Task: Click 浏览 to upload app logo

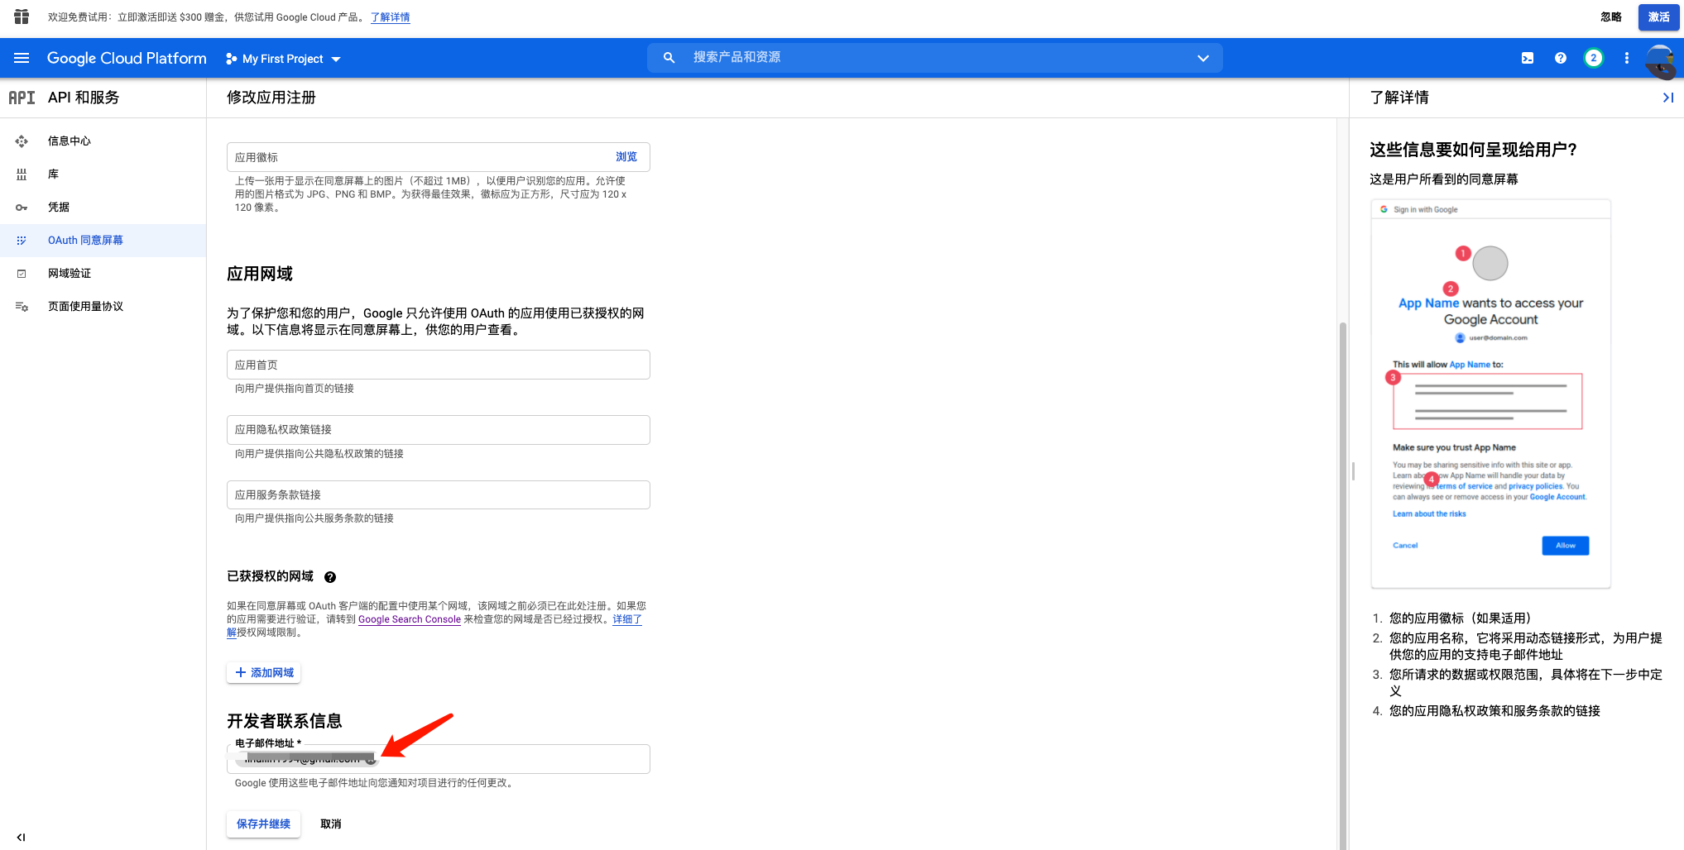Action: tap(626, 157)
